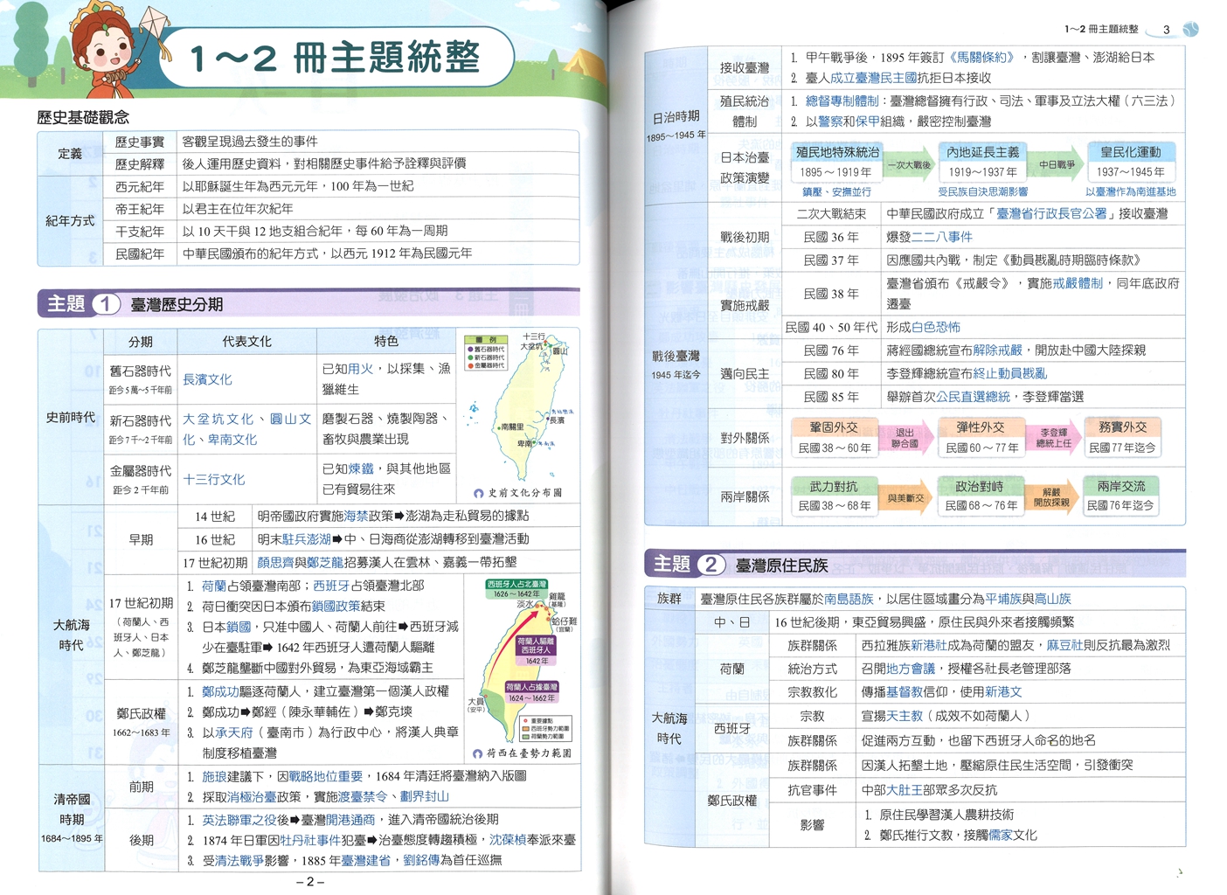
Task: Click the '內地延長主義' box
Action: point(982,162)
